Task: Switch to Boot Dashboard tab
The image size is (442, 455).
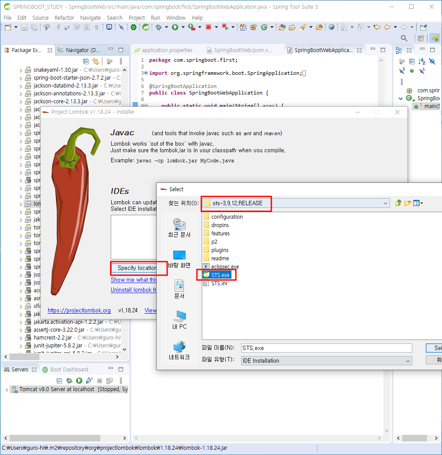Action: click(66, 369)
